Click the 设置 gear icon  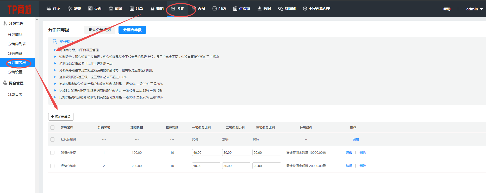[x=70, y=9]
